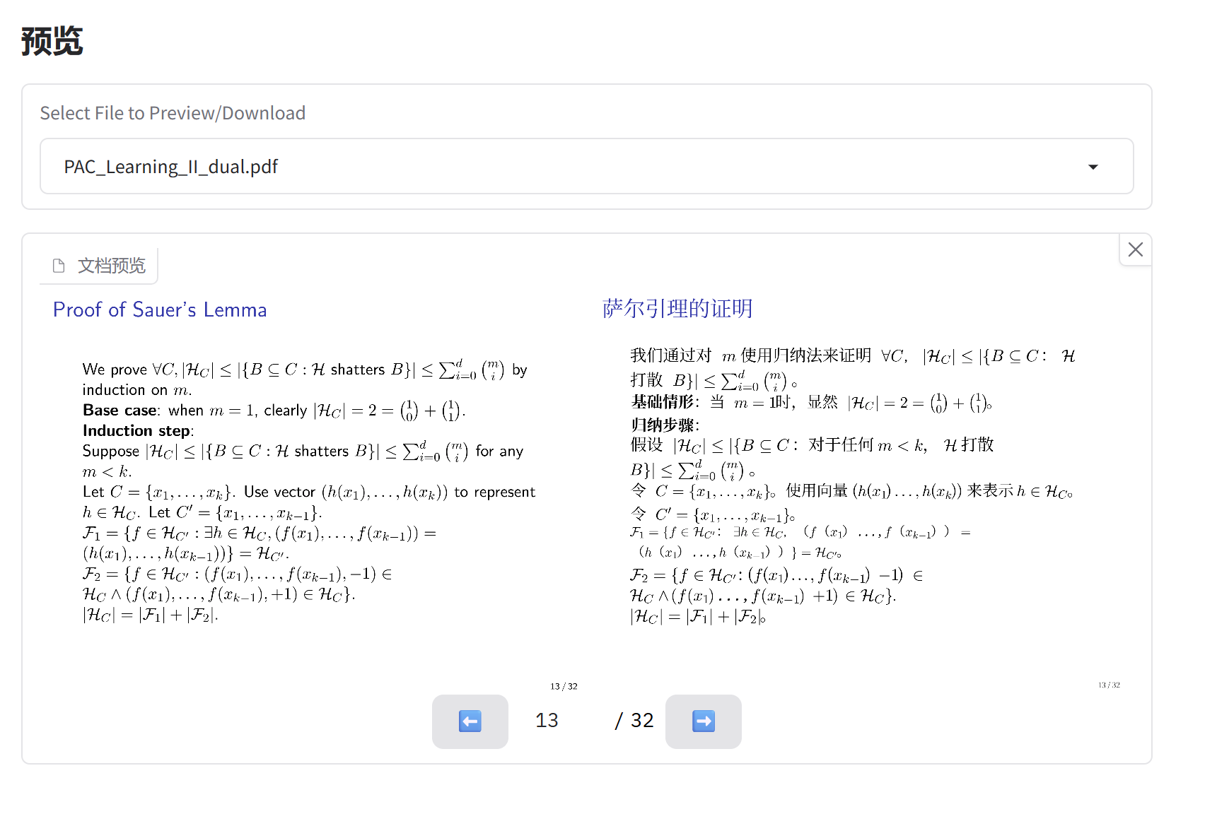This screenshot has width=1217, height=814.
Task: Expand the file selection dropdown arrow
Action: click(1093, 167)
